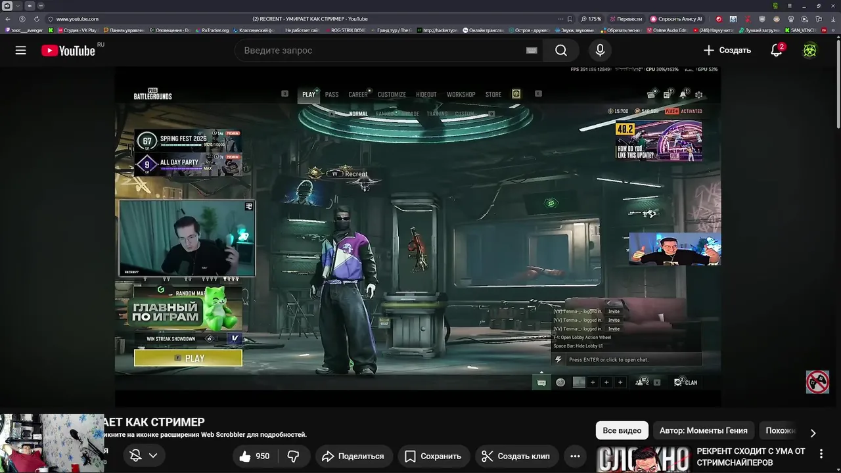The image size is (841, 473).
Task: Click the browser back arrow
Action: tap(8, 19)
